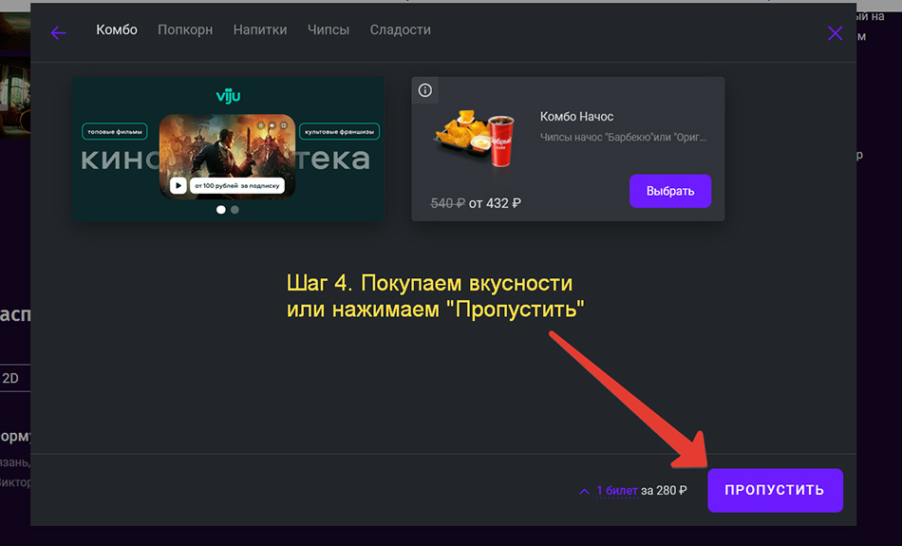Click the crossed-out 540 ₽ price
The width and height of the screenshot is (902, 546).
click(x=447, y=203)
